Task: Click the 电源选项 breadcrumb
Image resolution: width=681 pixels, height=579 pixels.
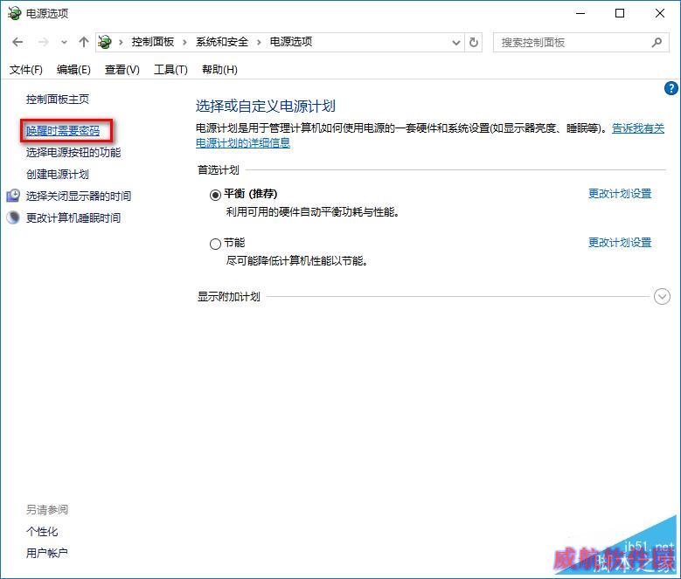Action: [x=291, y=42]
